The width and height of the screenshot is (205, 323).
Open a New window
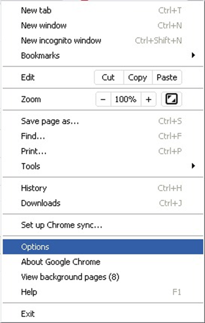click(103, 25)
